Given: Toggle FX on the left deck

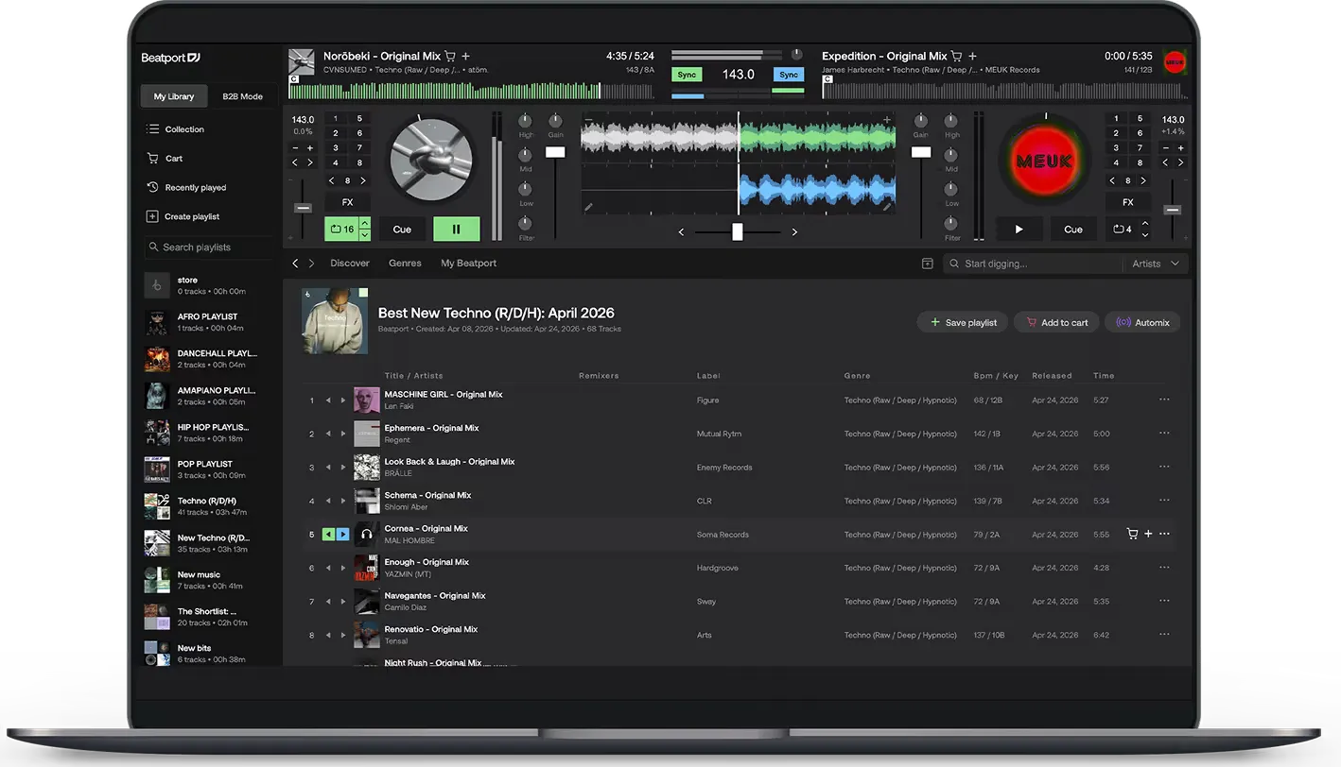Looking at the screenshot, I should [347, 202].
